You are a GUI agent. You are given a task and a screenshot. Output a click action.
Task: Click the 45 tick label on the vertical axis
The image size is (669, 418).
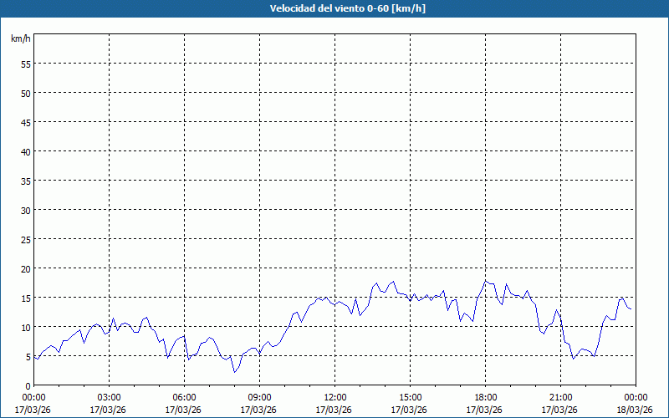tap(25, 122)
